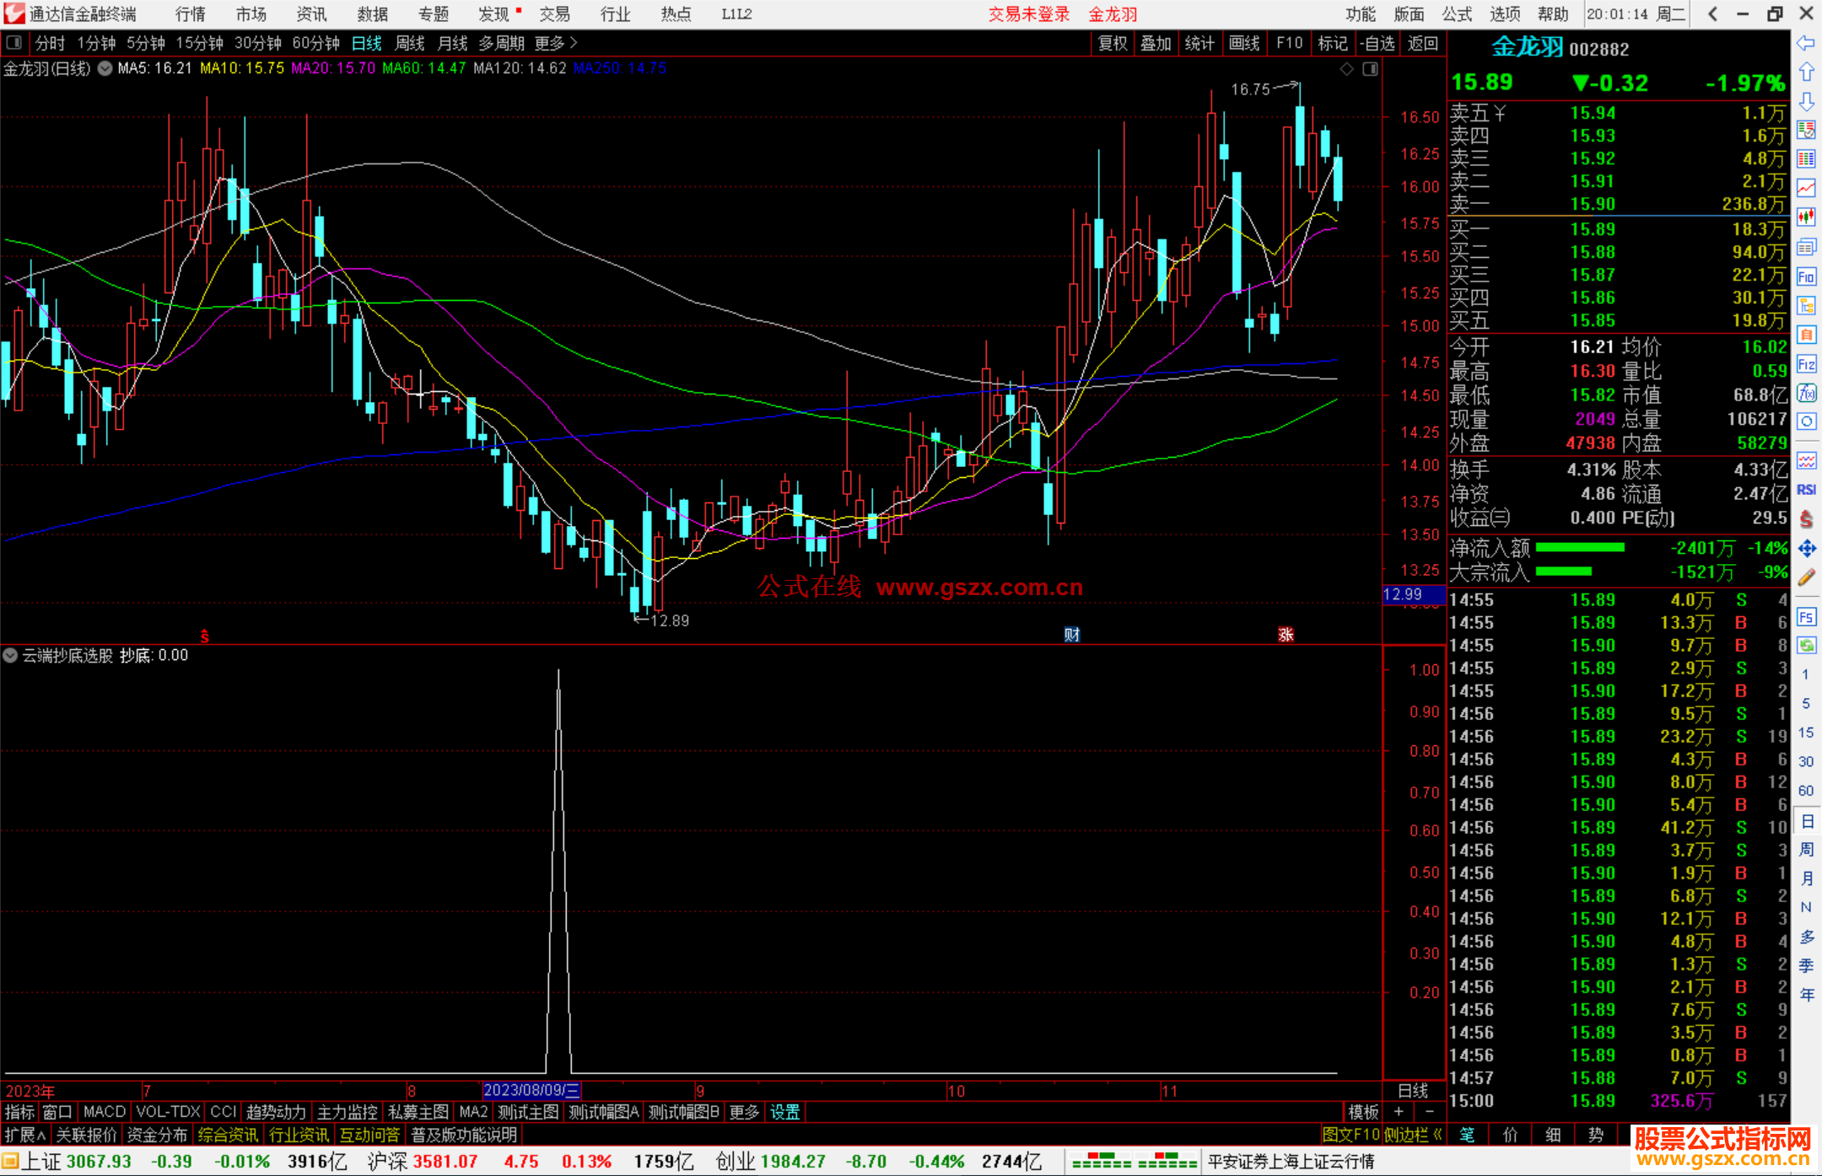This screenshot has height=1176, width=1822.
Task: Click the trend line chart sidebar icon
Action: [x=1806, y=188]
